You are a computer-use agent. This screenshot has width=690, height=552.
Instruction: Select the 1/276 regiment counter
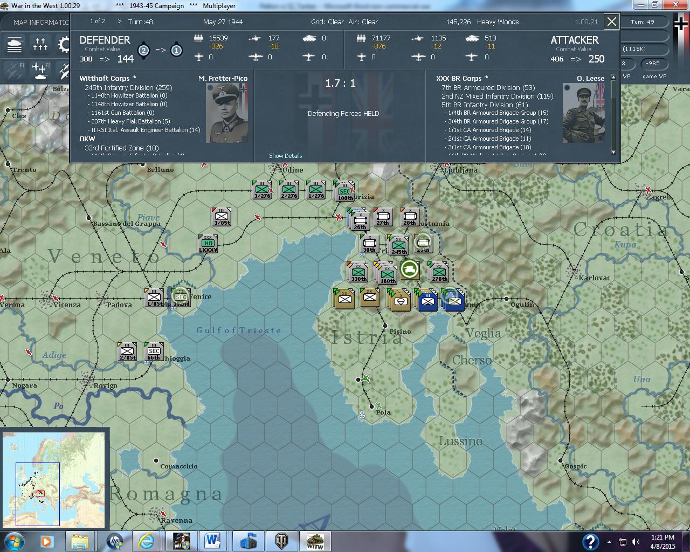click(x=316, y=190)
